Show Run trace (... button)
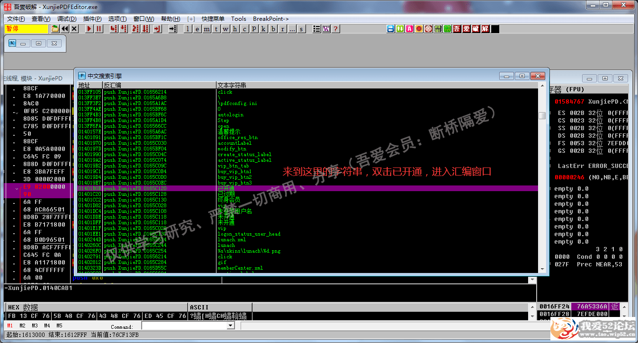This screenshot has height=343, width=638. (x=292, y=29)
